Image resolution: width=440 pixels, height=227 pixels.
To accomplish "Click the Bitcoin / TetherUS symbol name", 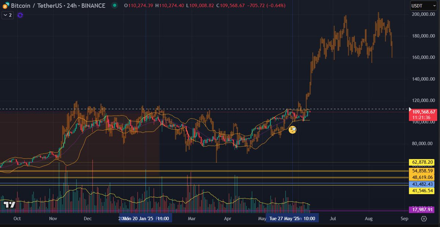I will pyautogui.click(x=37, y=5).
